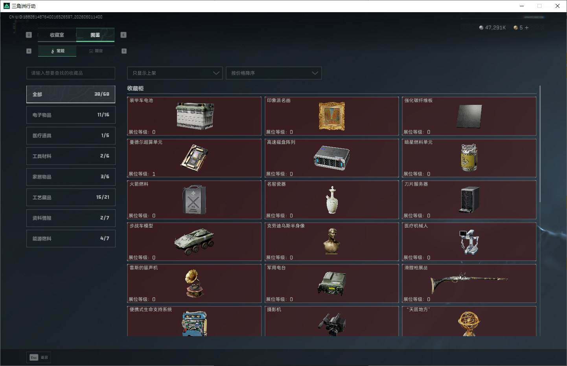The width and height of the screenshot is (567, 366).
Task: Select the 便携式生命支持系统 device icon
Action: (194, 324)
